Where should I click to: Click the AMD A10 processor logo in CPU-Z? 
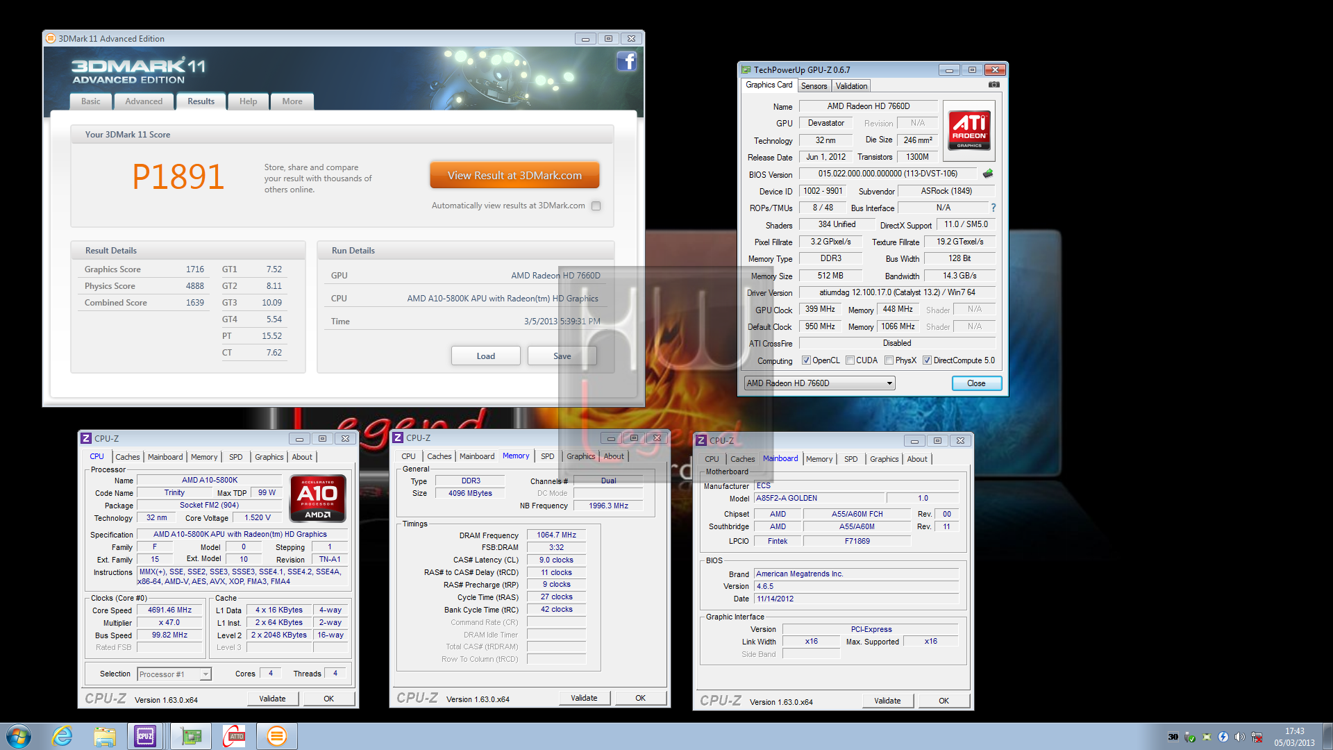tap(317, 498)
